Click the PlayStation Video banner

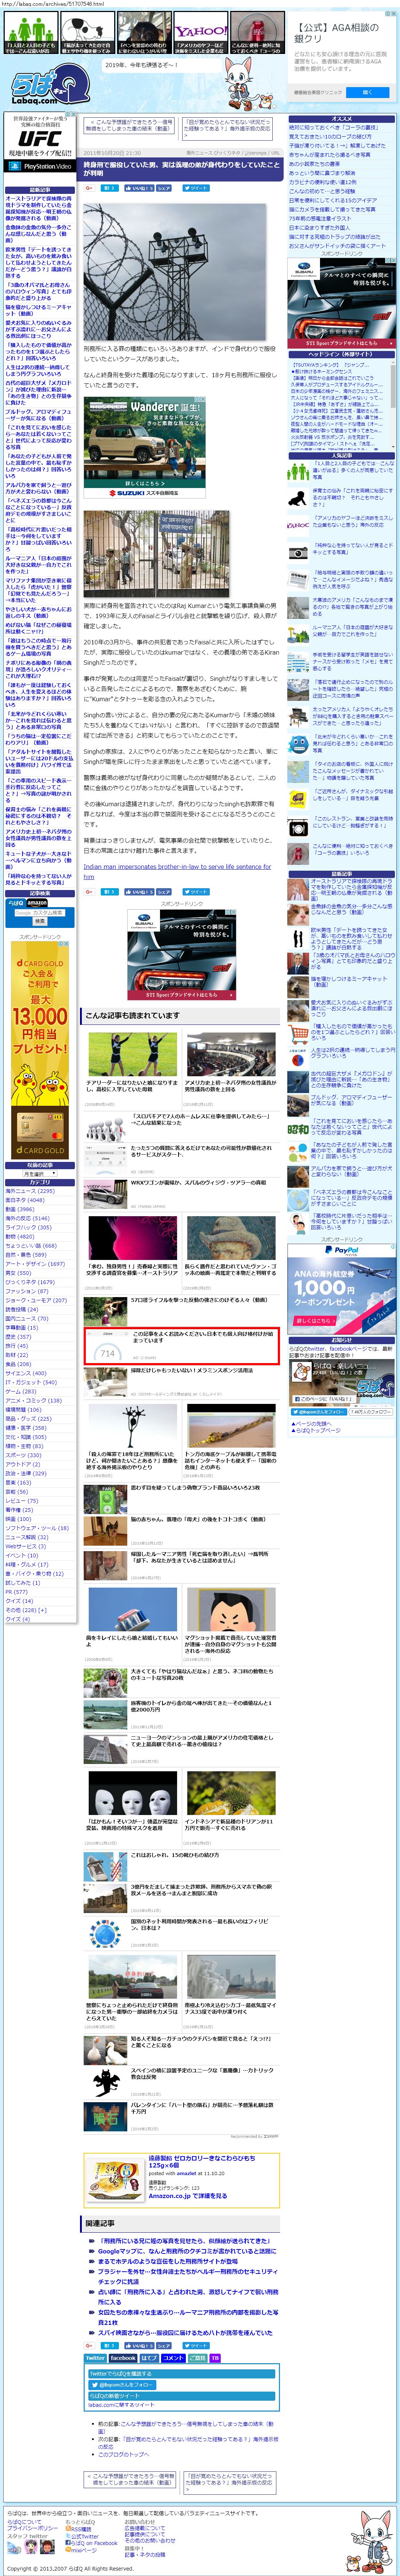pyautogui.click(x=40, y=166)
